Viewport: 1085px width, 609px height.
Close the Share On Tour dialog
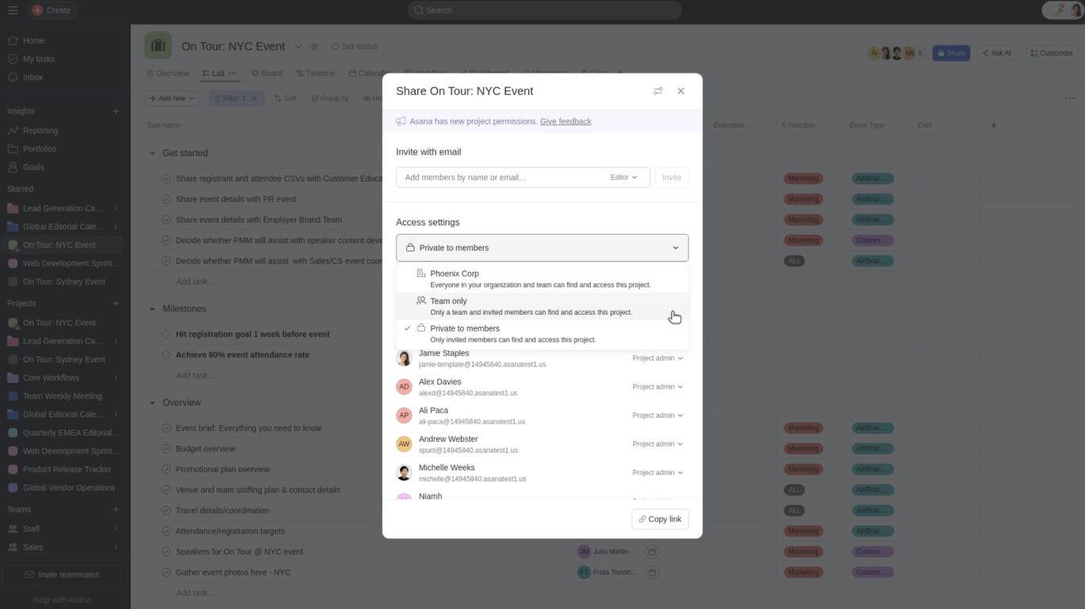[x=681, y=91]
